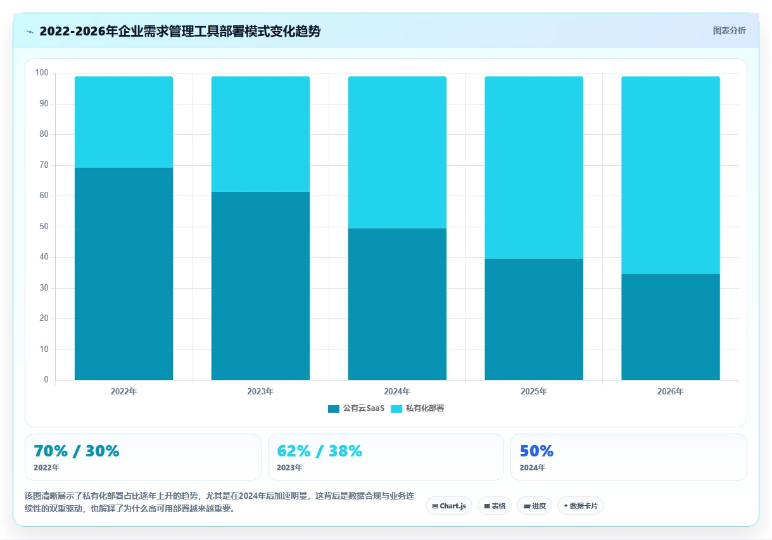Click the 2022年 私有化部署 light bar segment
The width and height of the screenshot is (772, 540).
pos(123,122)
